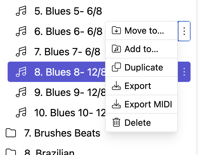202x155 pixels.
Task: Click the Export MIDI download icon
Action: tap(117, 104)
